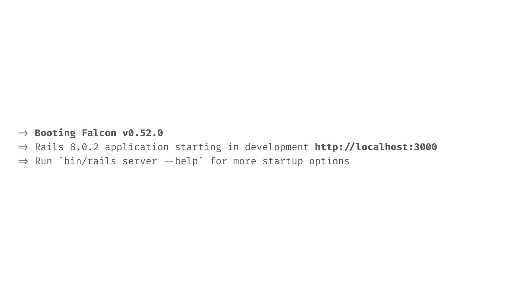The image size is (520, 292).
Task: Click the word Run
Action: click(x=44, y=161)
